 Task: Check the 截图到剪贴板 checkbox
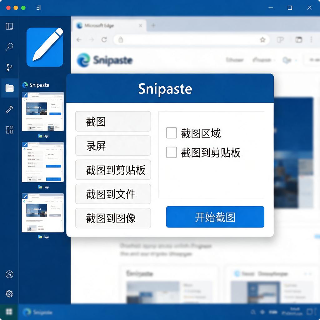[x=172, y=152]
